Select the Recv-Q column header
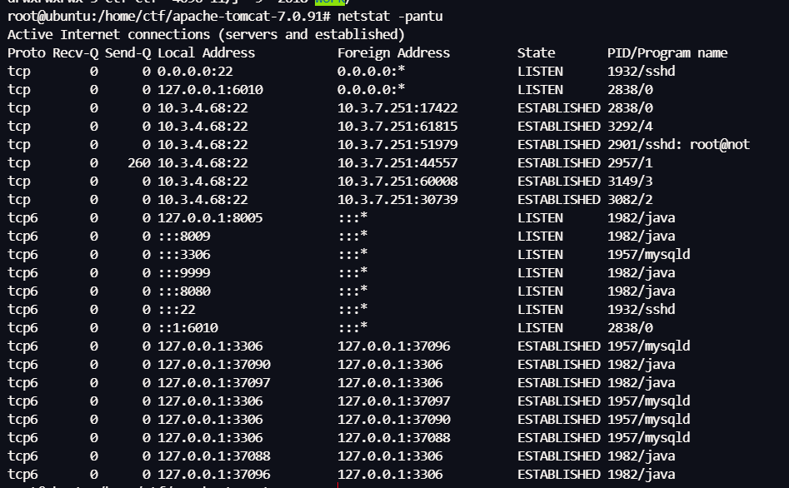This screenshot has width=789, height=488. [75, 53]
